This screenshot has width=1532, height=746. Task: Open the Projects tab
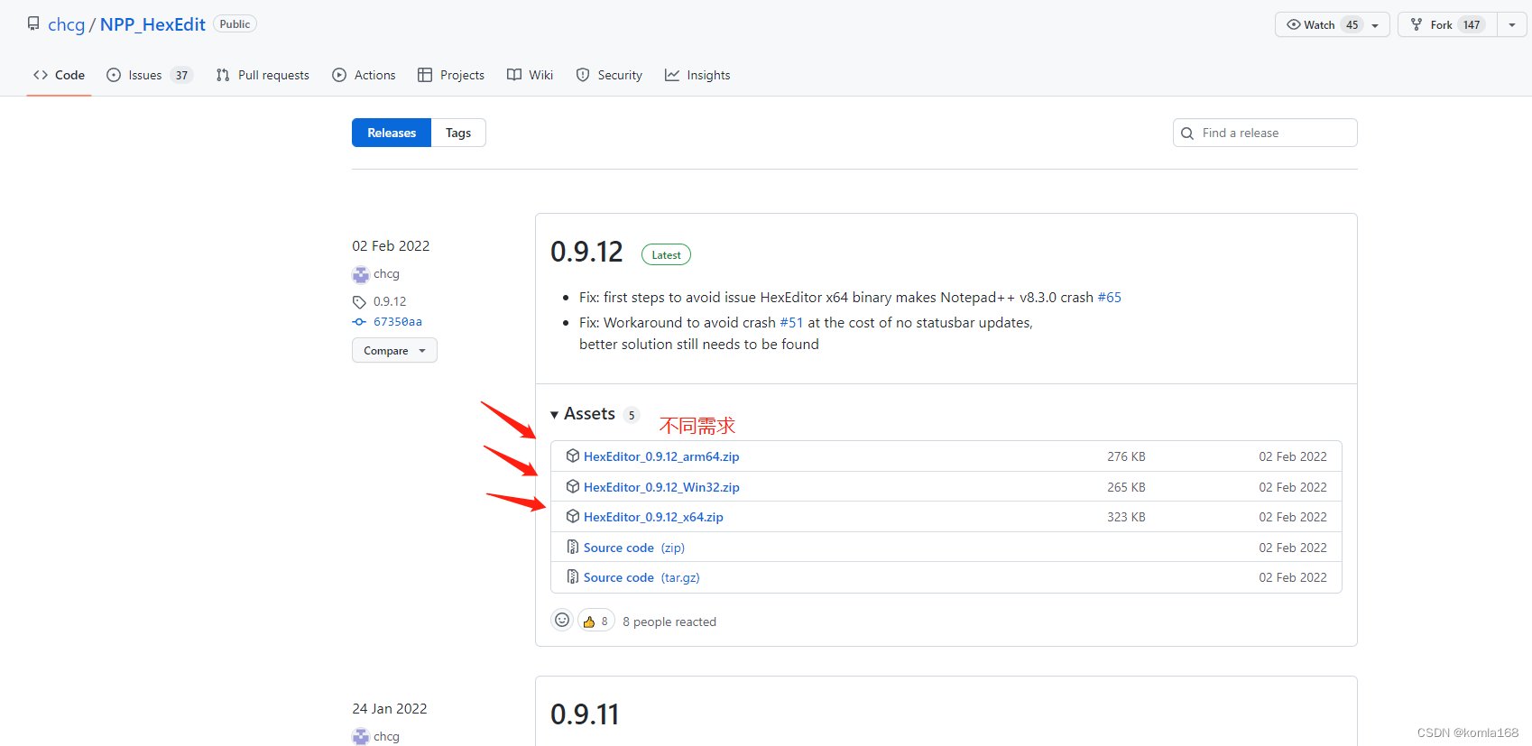[x=451, y=75]
